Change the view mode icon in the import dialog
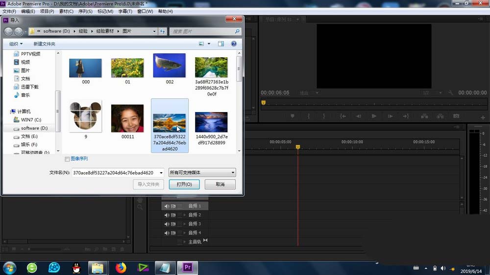 pyautogui.click(x=201, y=44)
